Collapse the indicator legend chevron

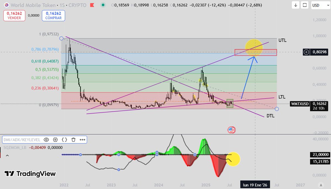(x=7, y=156)
